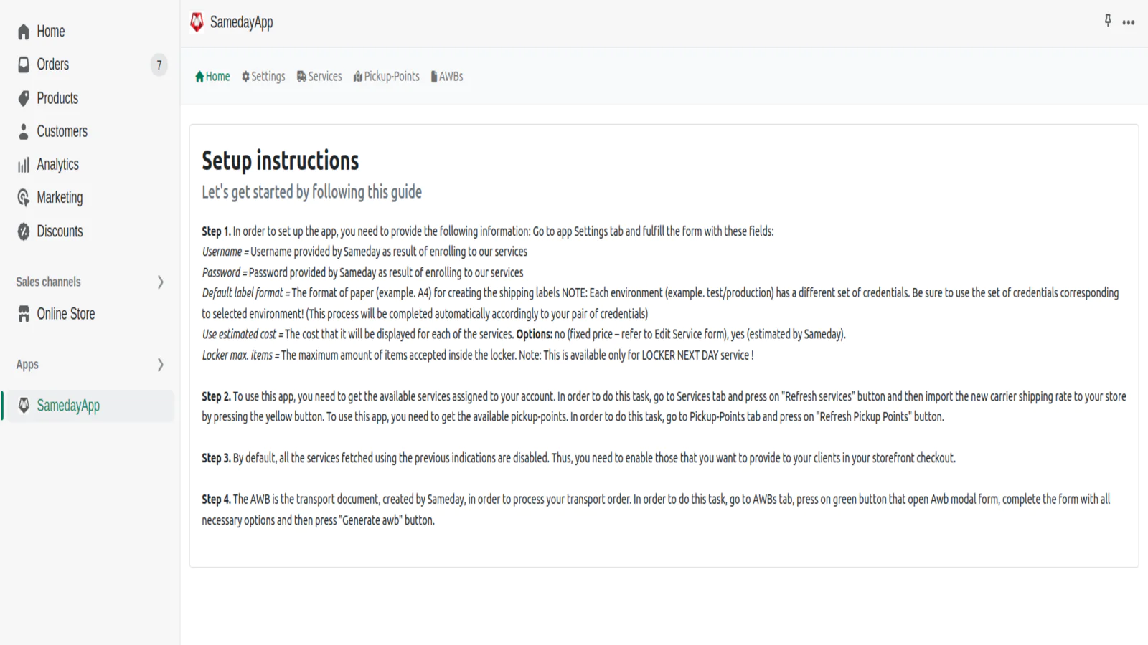Go to the Services tab

(319, 76)
